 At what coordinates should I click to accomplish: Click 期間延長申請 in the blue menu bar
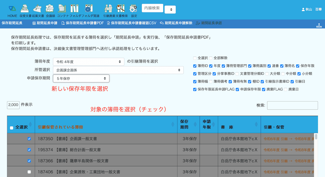tap(45, 23)
